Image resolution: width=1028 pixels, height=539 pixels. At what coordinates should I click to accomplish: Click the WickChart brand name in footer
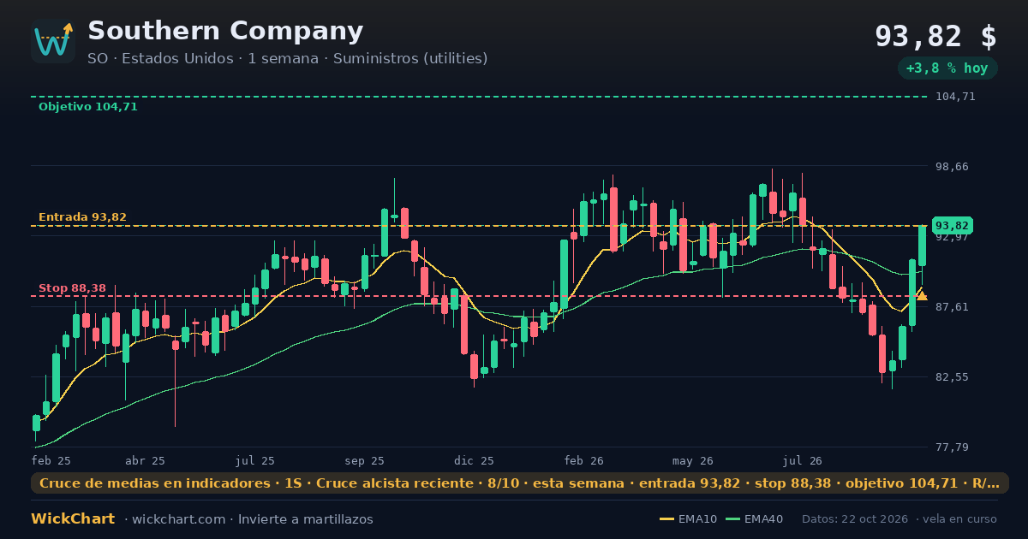(73, 519)
